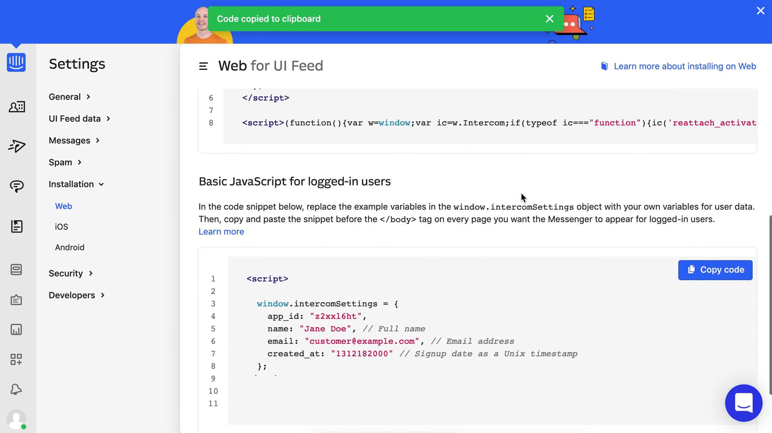Open the Operator stacked window icon

click(16, 270)
